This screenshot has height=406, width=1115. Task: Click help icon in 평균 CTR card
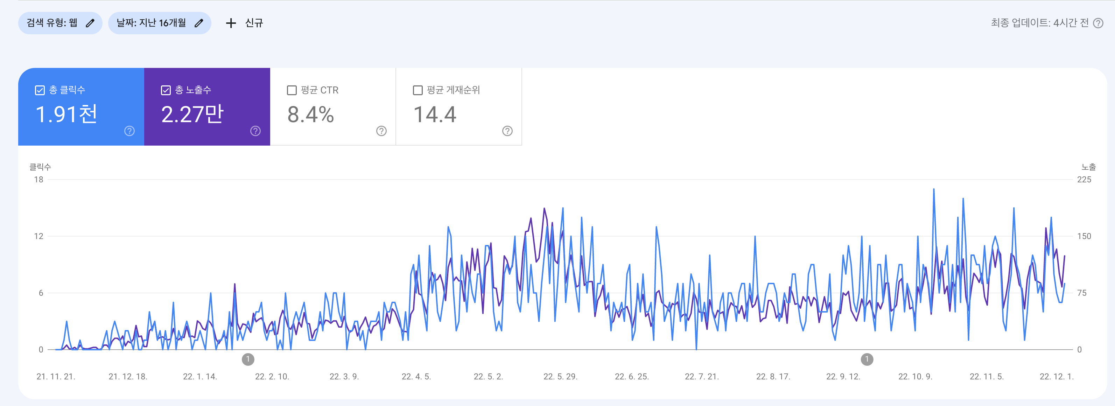click(381, 131)
